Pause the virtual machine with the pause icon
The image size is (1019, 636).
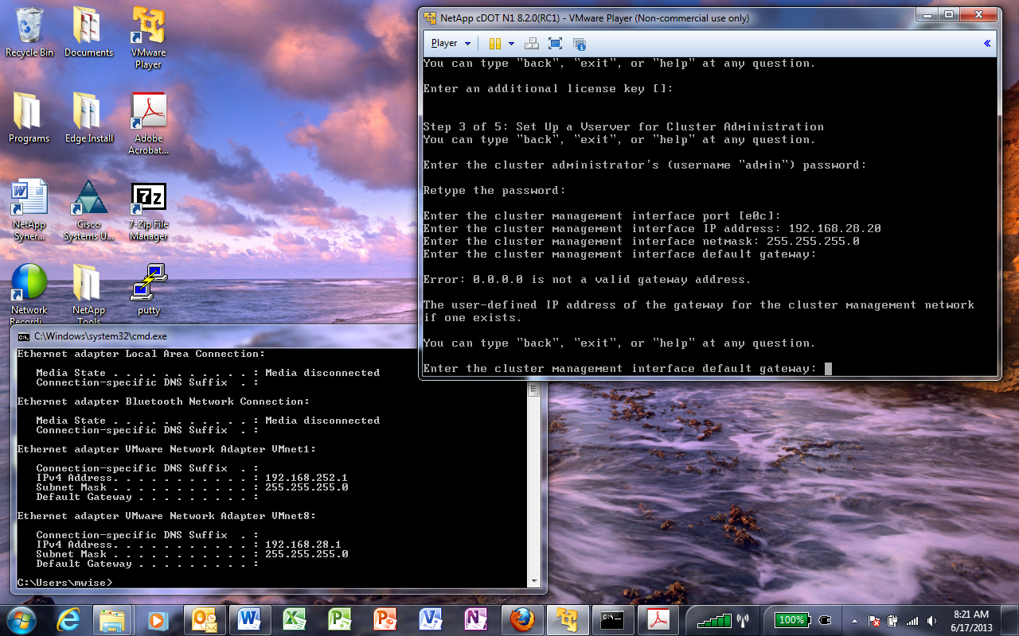[494, 44]
